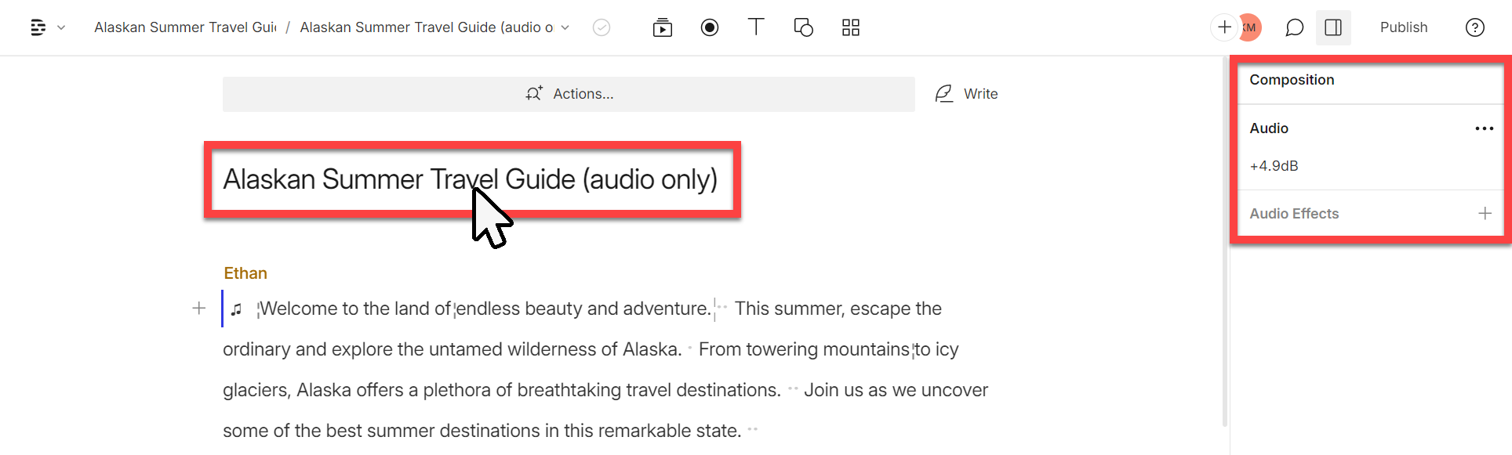1512x455 pixels.
Task: Open the media player icon in toolbar
Action: tap(663, 27)
